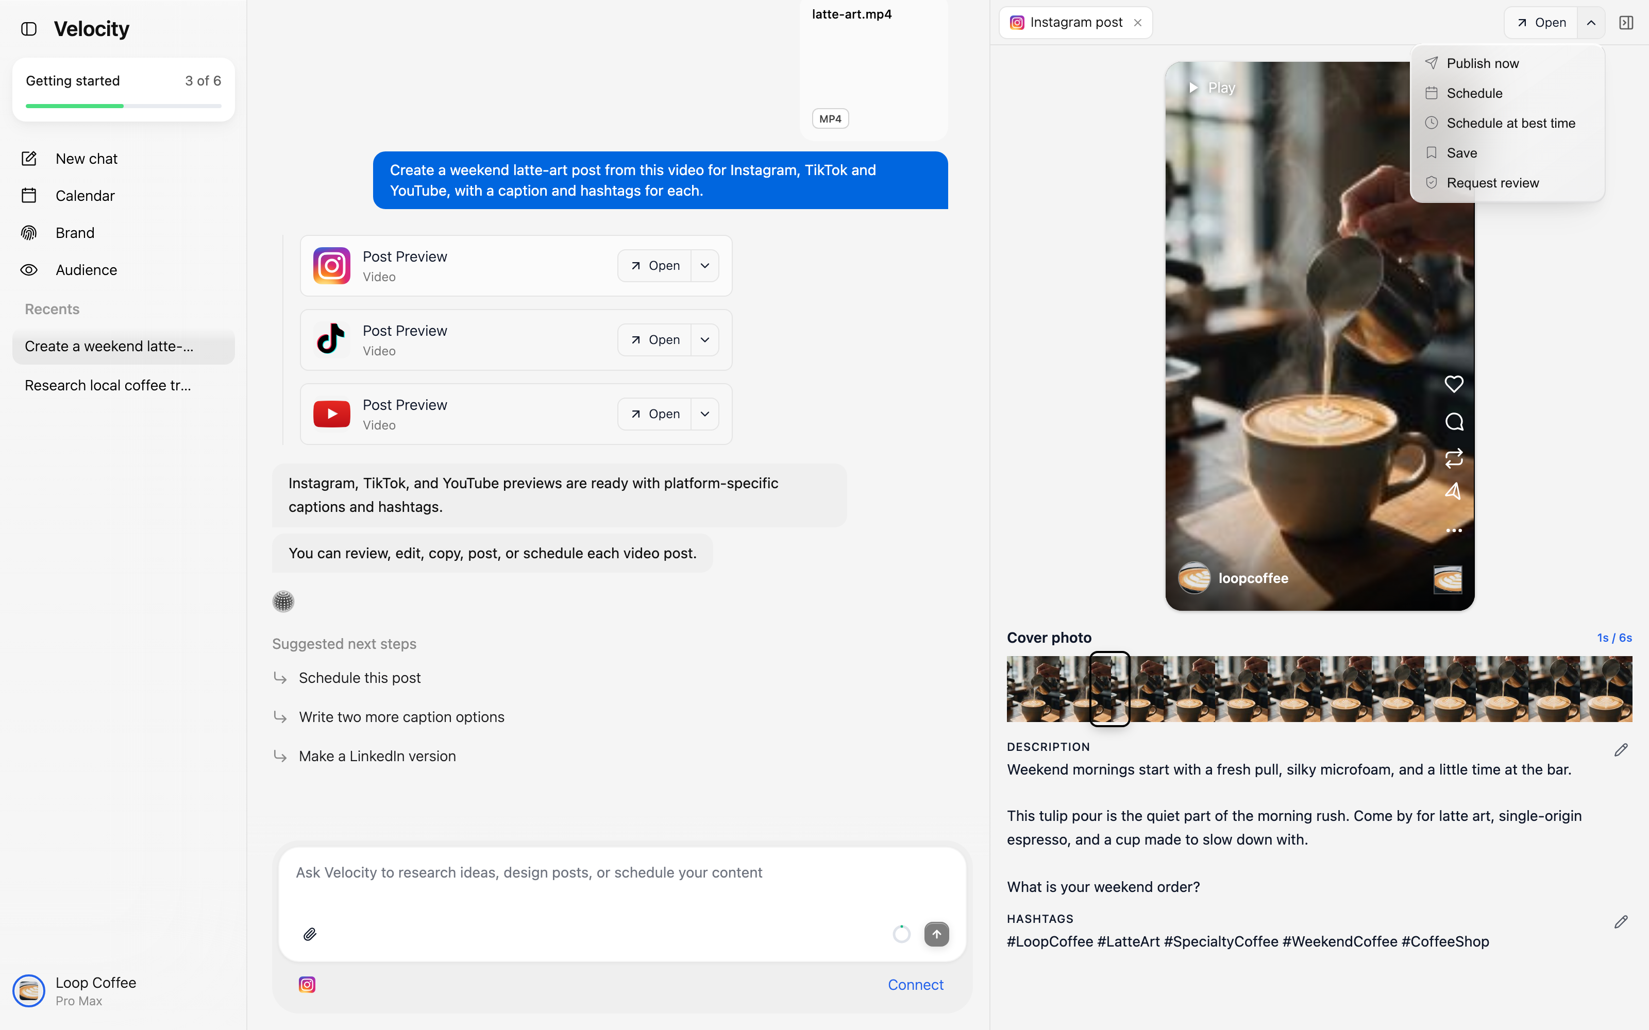The width and height of the screenshot is (1649, 1030).
Task: Choose Save from the dropdown menu
Action: point(1507,153)
